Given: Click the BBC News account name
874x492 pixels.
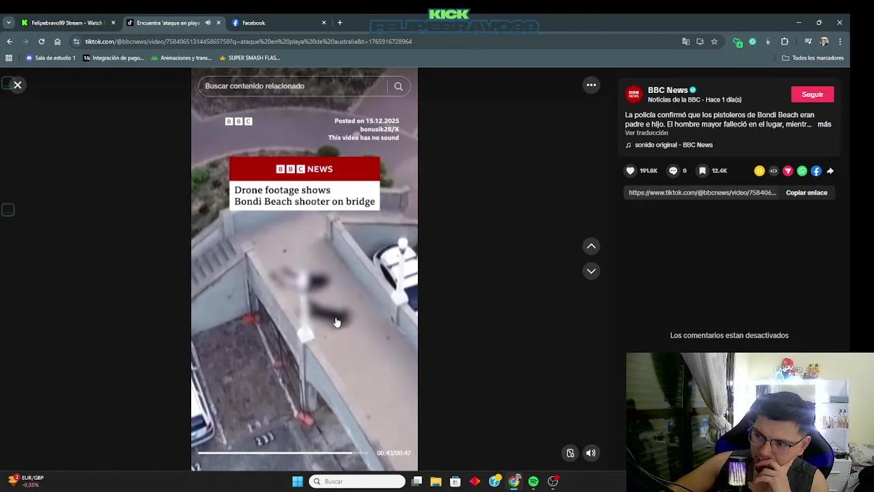Looking at the screenshot, I should coord(668,90).
